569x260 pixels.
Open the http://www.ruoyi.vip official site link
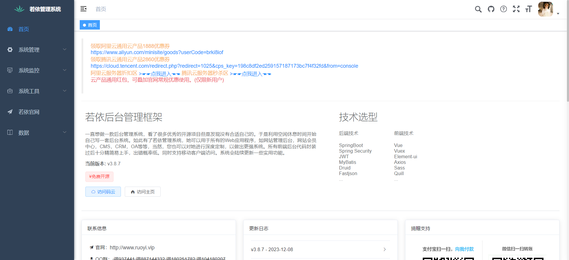pos(132,248)
